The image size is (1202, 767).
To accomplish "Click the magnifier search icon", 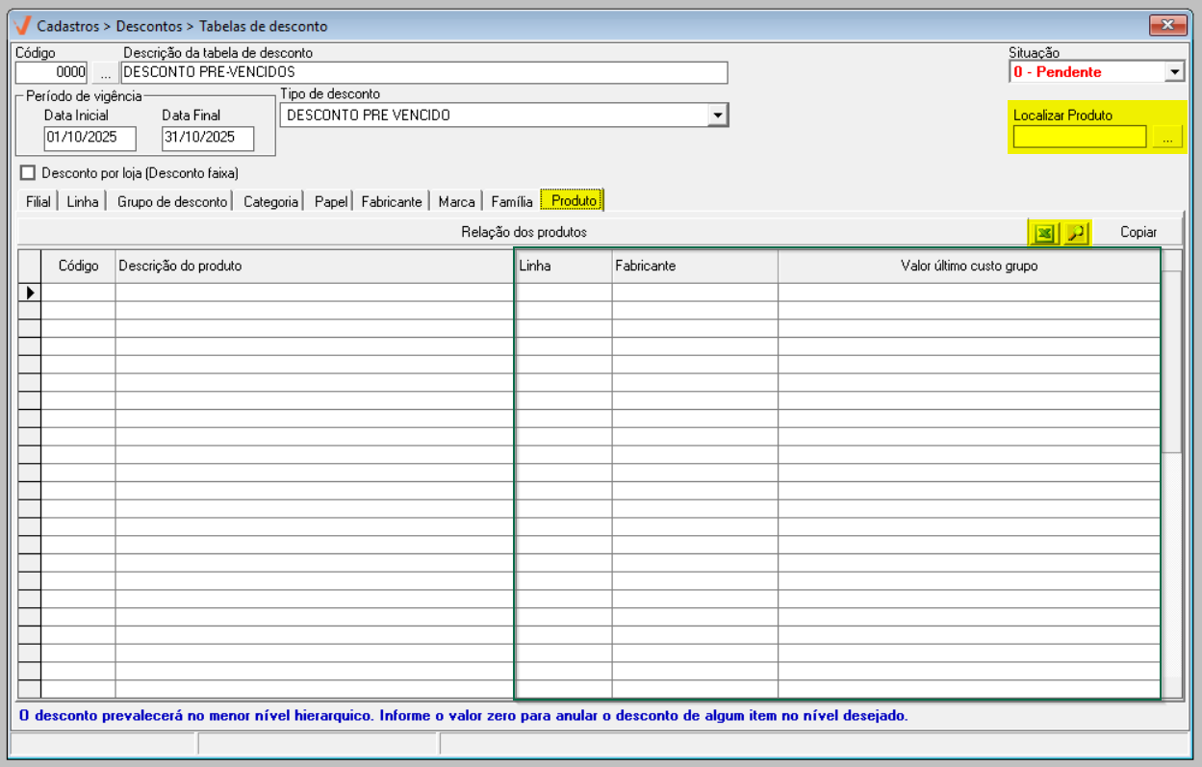I will pos(1076,232).
